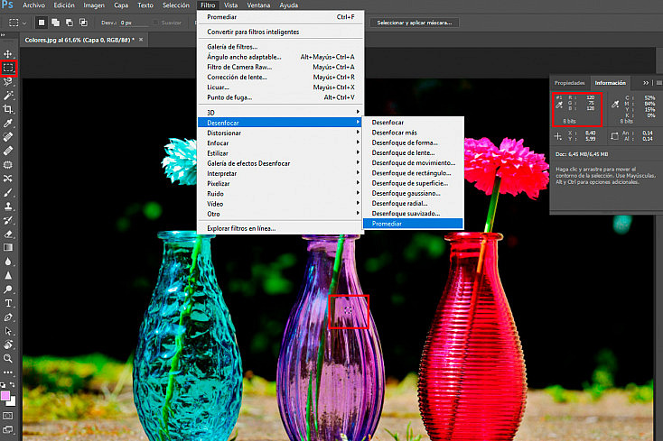Open the marquee tool preset picker arrow

24,23
